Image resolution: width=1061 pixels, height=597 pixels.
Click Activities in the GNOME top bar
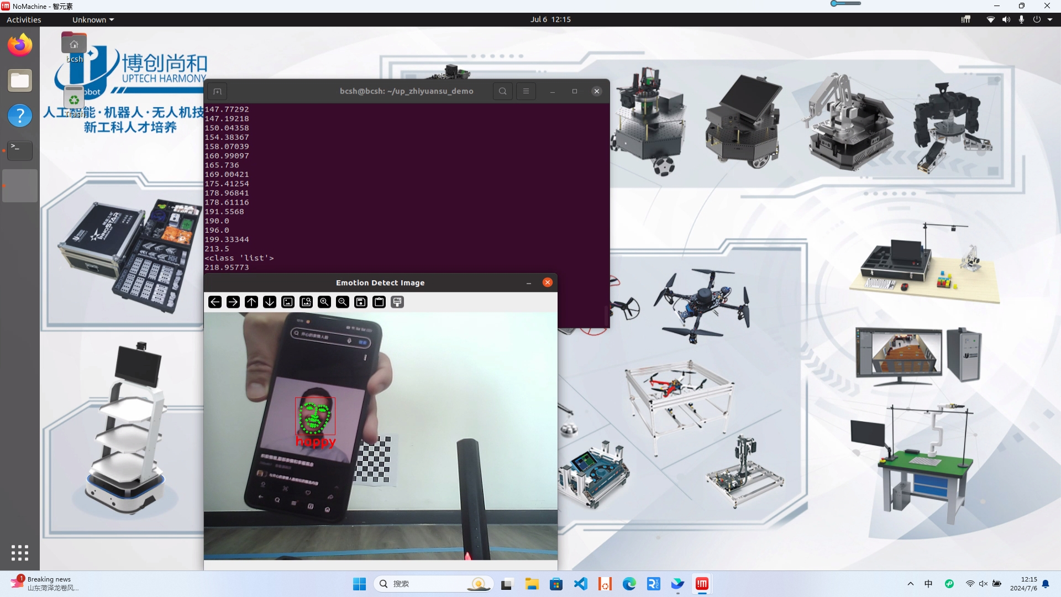(24, 19)
